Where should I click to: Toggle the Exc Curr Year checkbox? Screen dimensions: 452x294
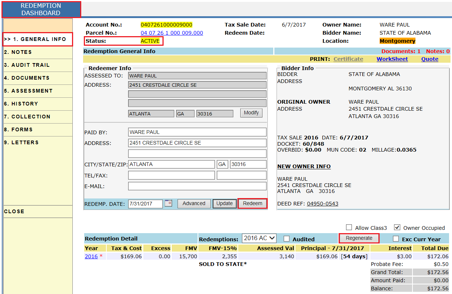coord(396,239)
